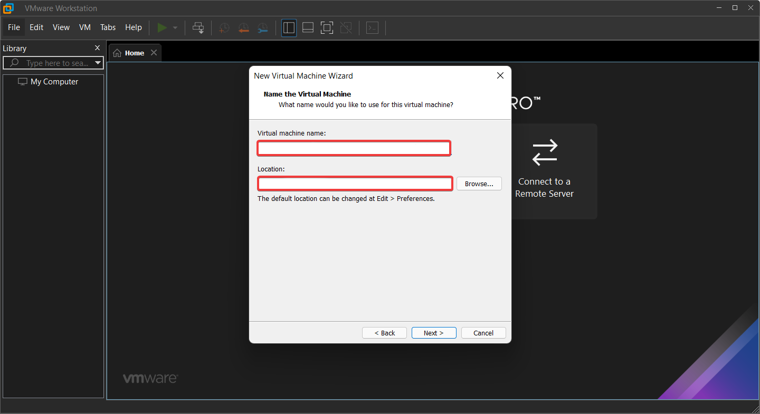Click the console view terminal icon

click(x=373, y=28)
